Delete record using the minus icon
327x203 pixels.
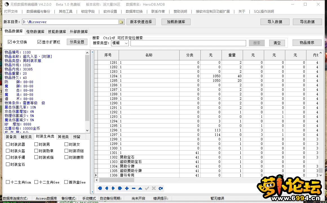point(134,188)
